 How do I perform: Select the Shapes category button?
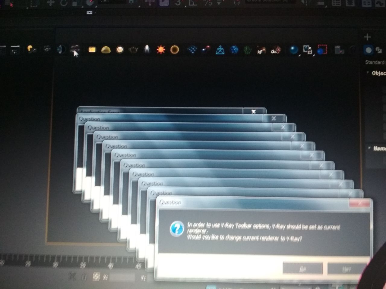[x=379, y=50]
